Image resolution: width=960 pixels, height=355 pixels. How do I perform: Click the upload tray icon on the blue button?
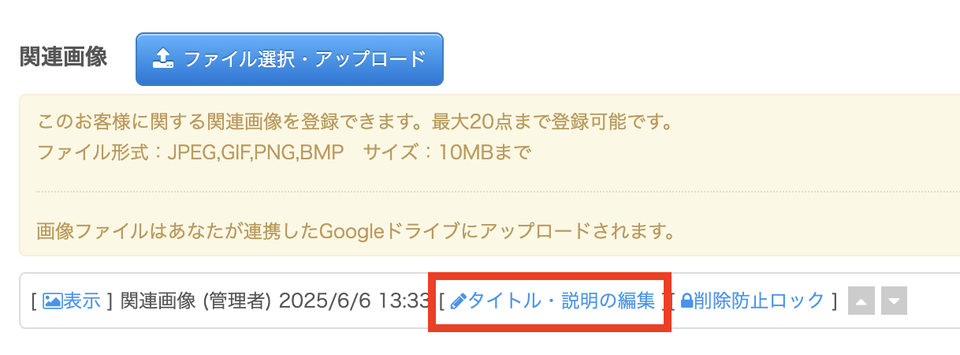(162, 58)
